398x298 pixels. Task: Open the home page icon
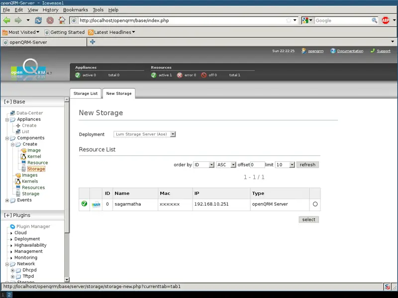62,20
